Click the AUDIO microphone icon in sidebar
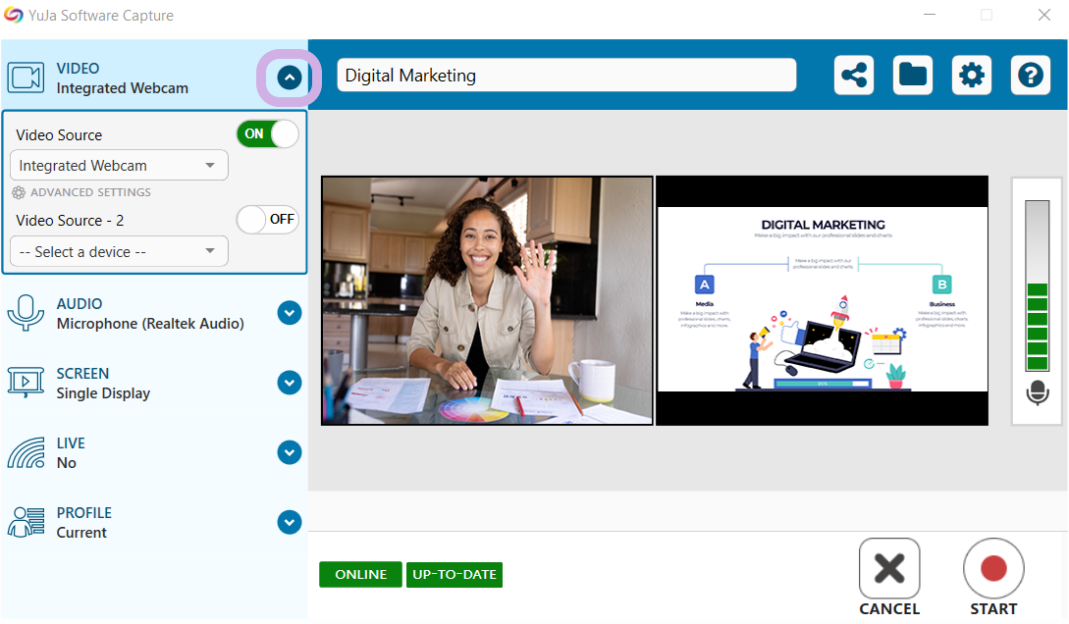 pos(26,313)
